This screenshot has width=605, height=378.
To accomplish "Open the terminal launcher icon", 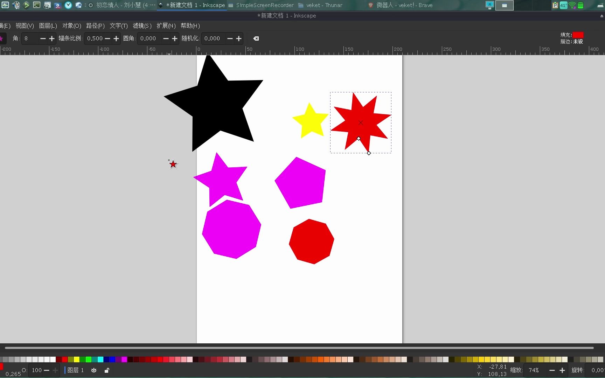I will pyautogui.click(x=37, y=5).
